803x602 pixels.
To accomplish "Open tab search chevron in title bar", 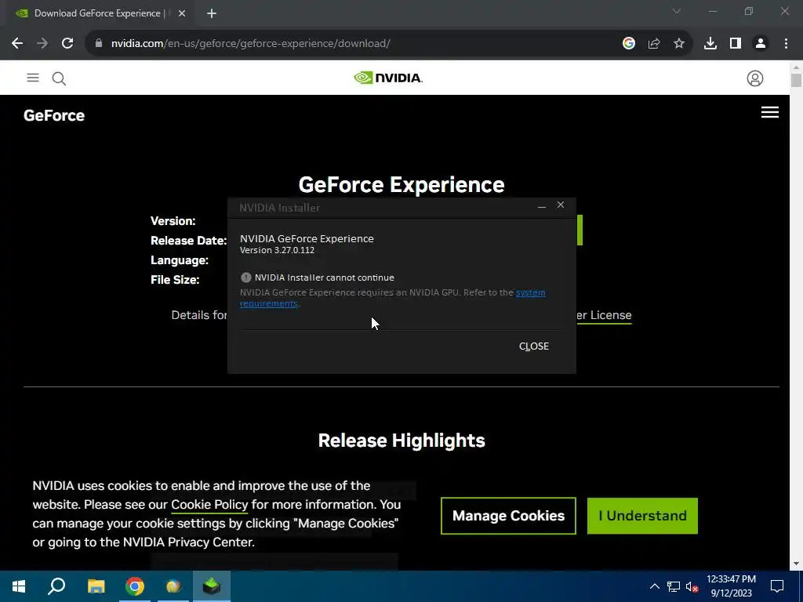I will tap(677, 11).
